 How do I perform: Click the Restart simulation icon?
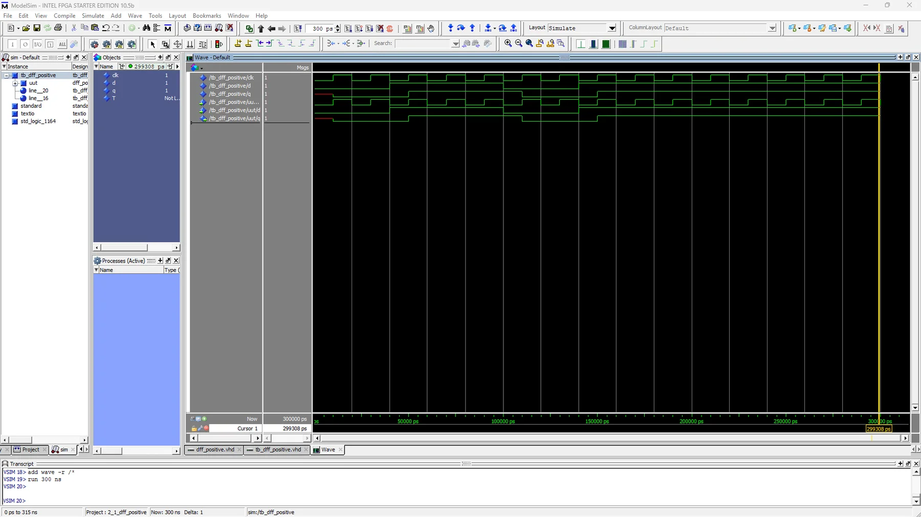(298, 29)
